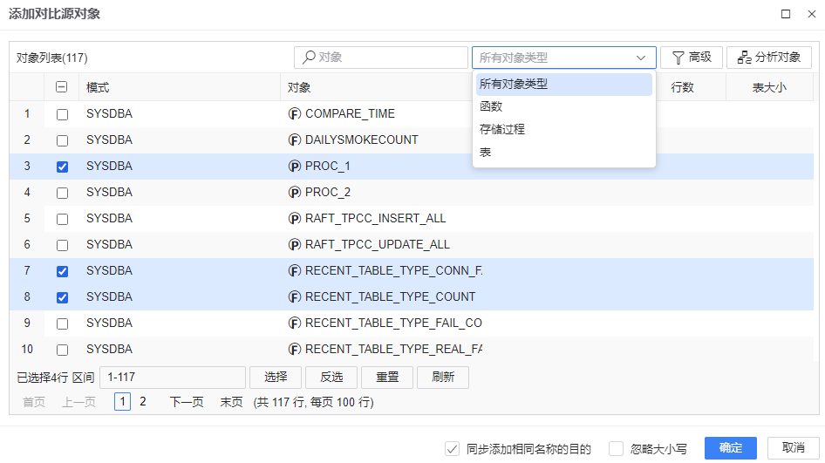Click current page 1 indicator
825x463 pixels.
(123, 402)
